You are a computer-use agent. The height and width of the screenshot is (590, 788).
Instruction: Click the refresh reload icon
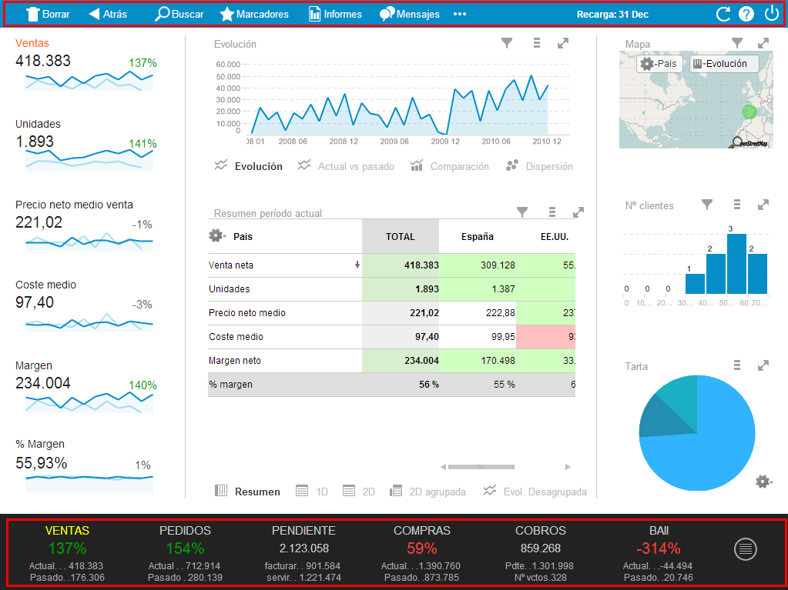(723, 14)
